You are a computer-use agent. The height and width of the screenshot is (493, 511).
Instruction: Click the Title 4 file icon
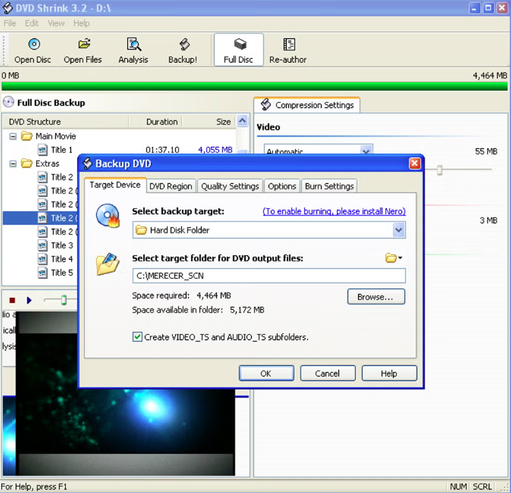click(42, 259)
